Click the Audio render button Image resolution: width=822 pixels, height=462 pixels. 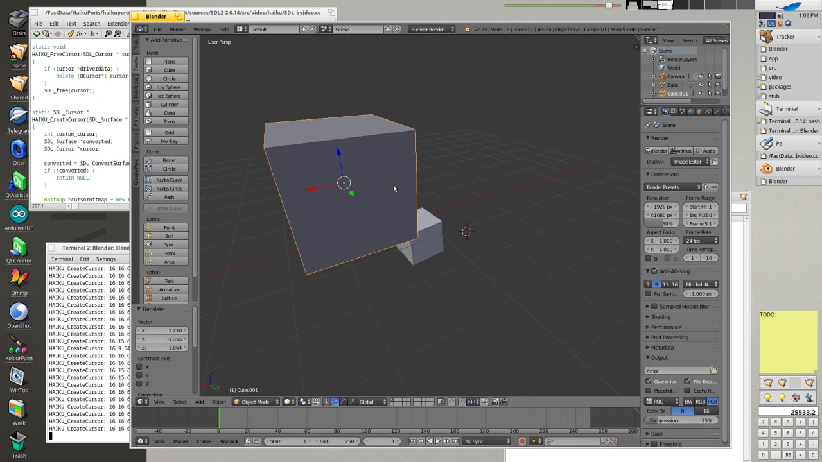(x=706, y=151)
